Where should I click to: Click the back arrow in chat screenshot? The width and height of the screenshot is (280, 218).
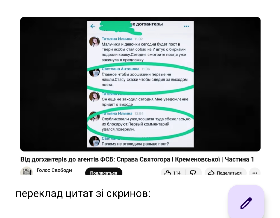[x=93, y=26]
